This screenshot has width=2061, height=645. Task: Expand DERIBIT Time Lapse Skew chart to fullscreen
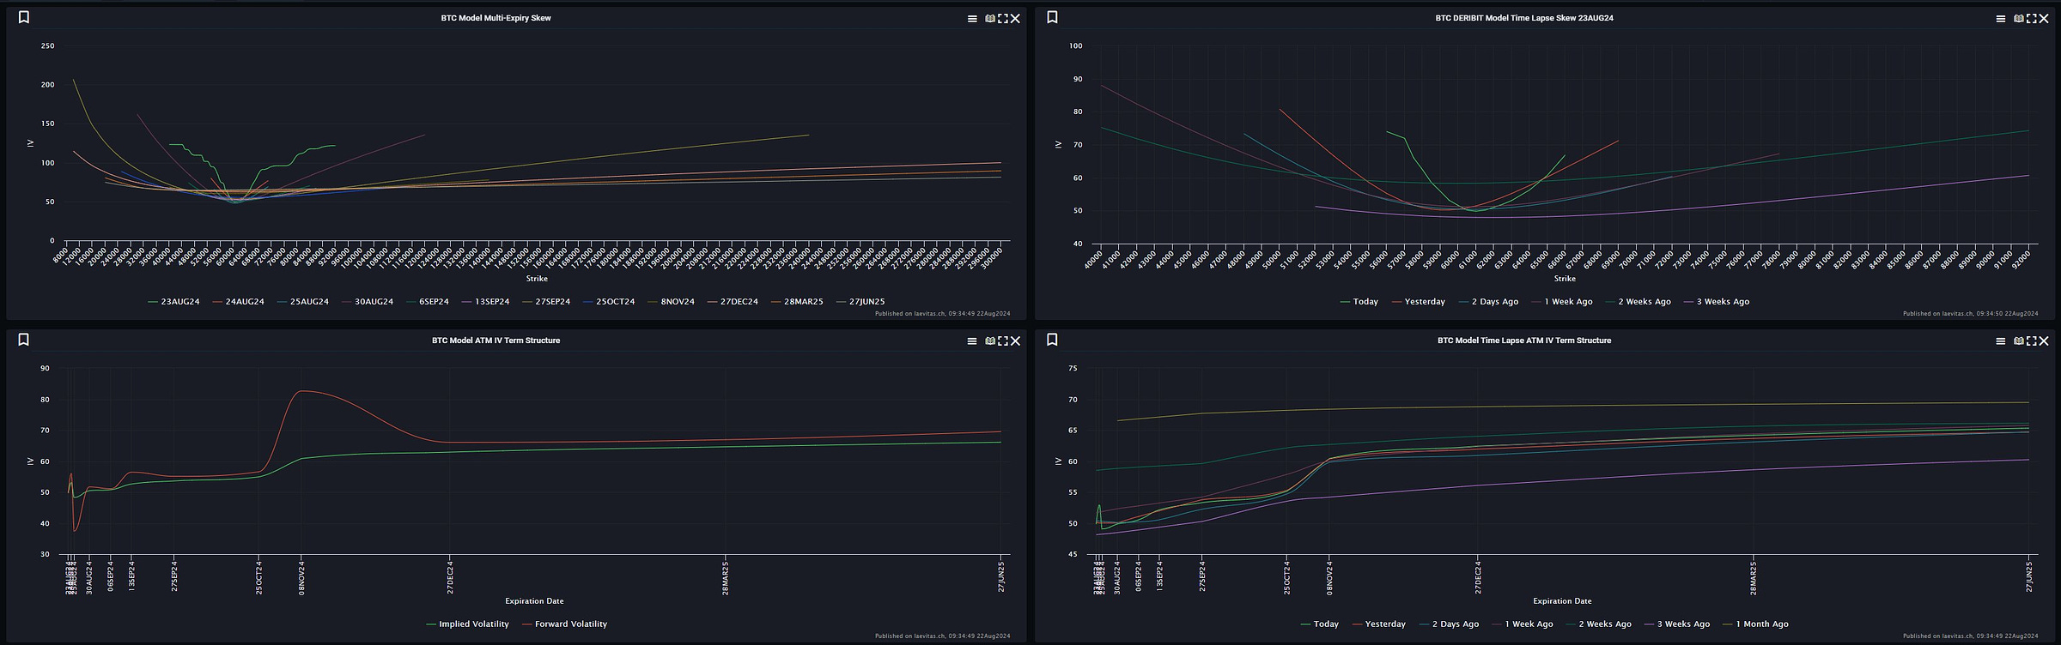click(x=2031, y=19)
